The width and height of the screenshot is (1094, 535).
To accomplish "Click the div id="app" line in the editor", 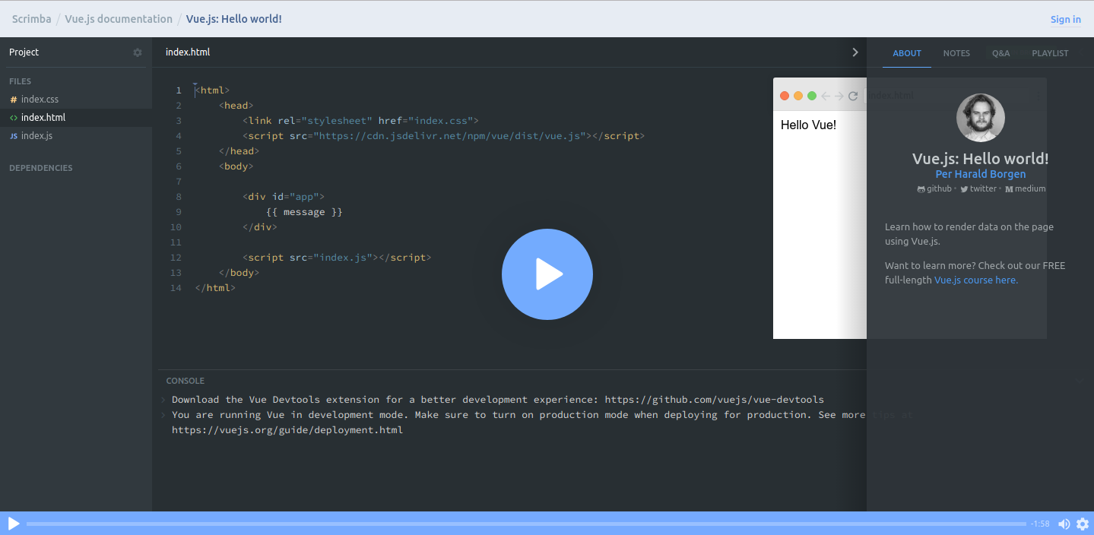I will click(284, 197).
